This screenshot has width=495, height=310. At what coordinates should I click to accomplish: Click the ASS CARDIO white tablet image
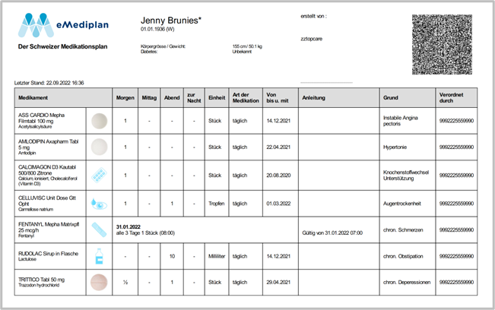pos(99,121)
